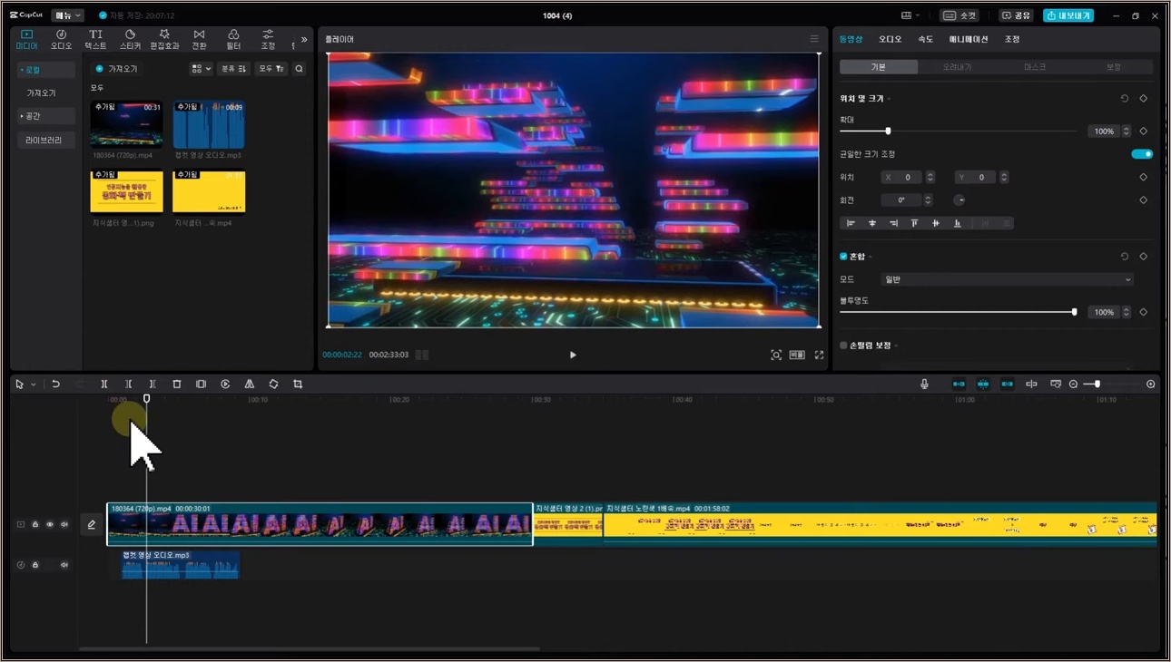Switch to the 마스크 mask sub-tab
1171x662 pixels.
pyautogui.click(x=1035, y=67)
